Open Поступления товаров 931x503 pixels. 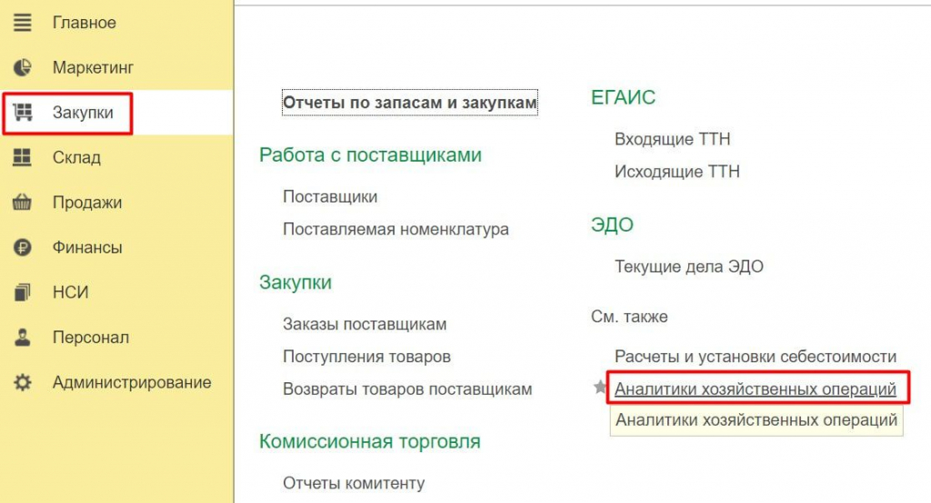coord(367,357)
